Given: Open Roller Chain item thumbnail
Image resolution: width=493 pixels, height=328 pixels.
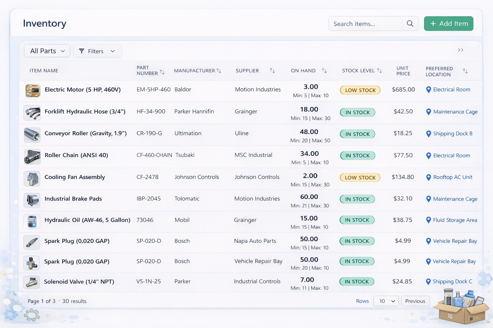Looking at the screenshot, I should [32, 157].
